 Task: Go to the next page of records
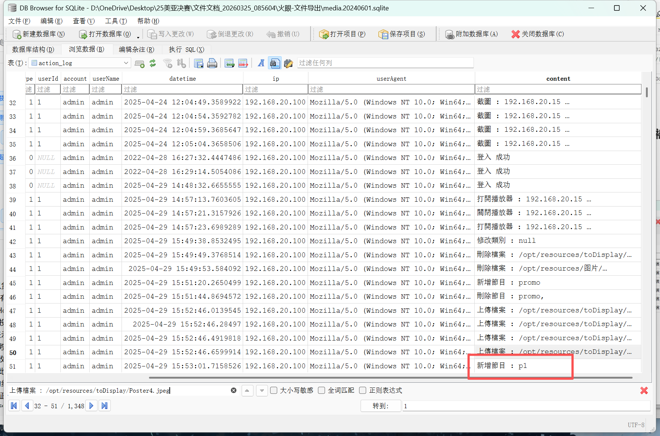tap(91, 406)
